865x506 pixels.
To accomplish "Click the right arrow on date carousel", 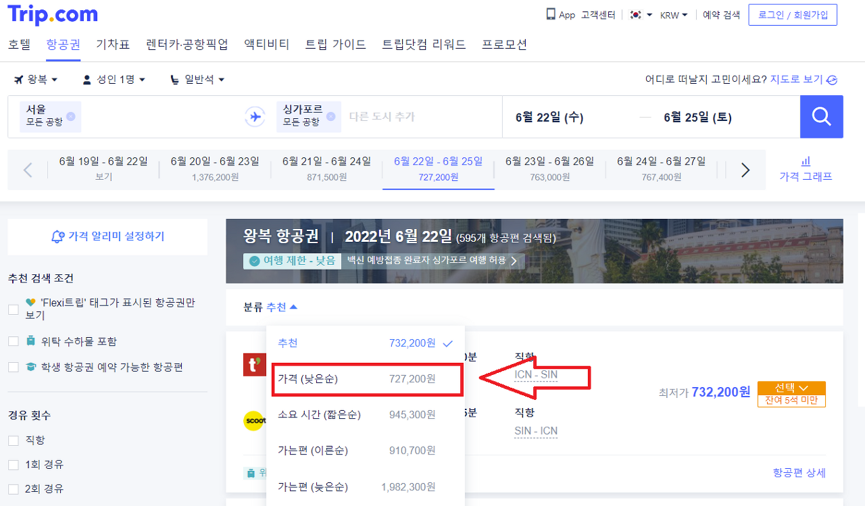I will point(743,170).
